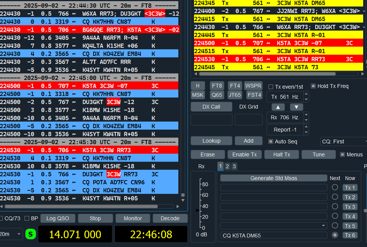367x247 pixels.
Task: Switch to tab 1
Action: tap(220, 166)
